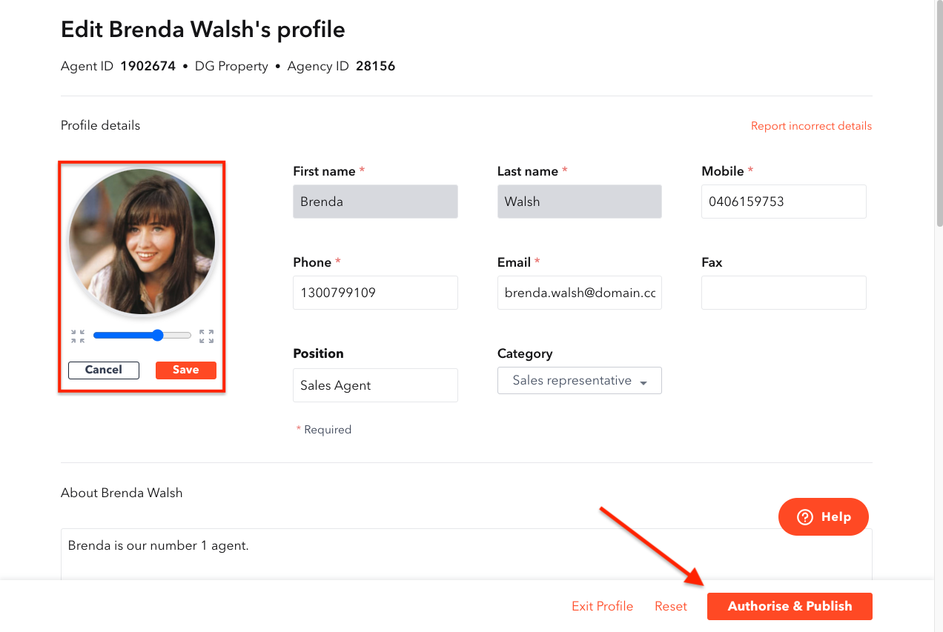Click the Profile details label
This screenshot has height=632, width=943.
100,125
